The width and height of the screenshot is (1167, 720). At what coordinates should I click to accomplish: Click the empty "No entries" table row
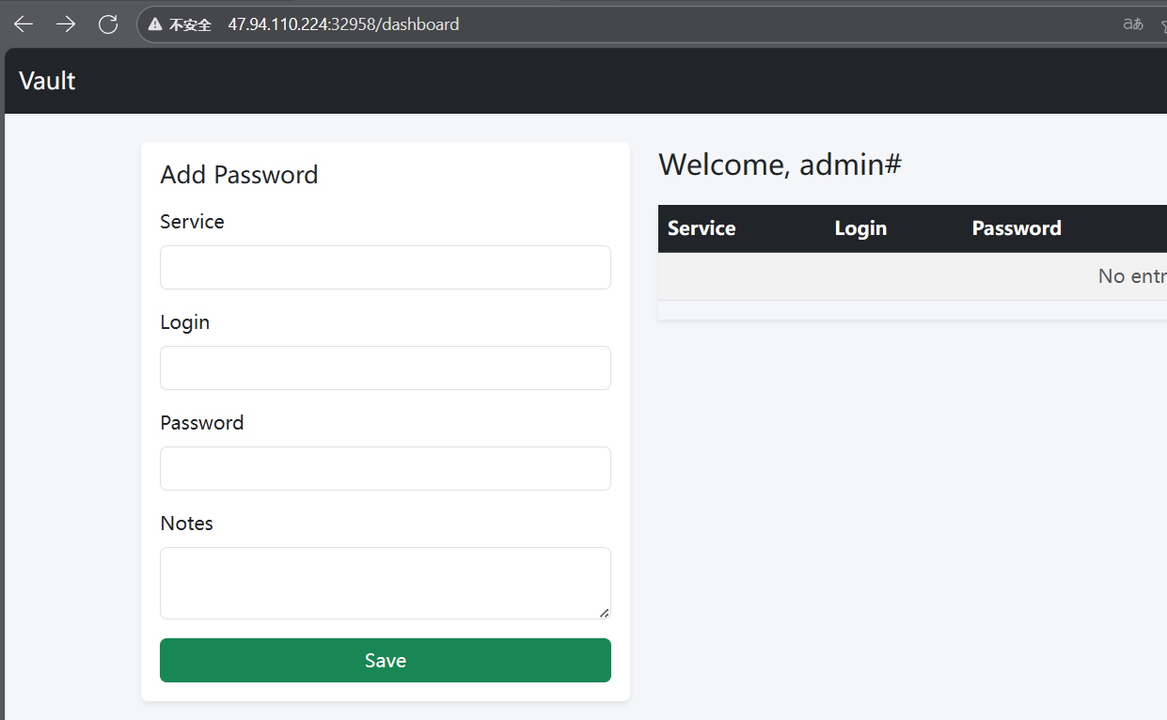(x=912, y=276)
